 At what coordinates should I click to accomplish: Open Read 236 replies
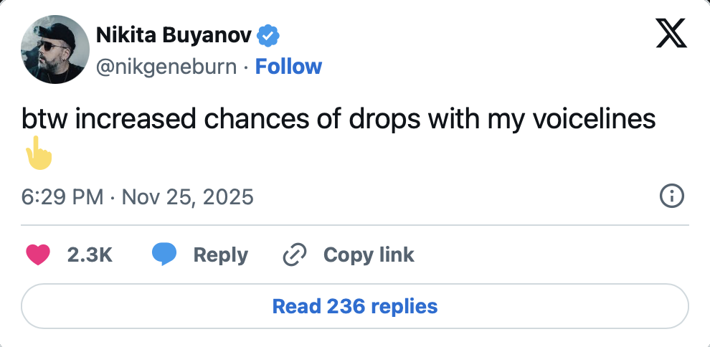(355, 307)
